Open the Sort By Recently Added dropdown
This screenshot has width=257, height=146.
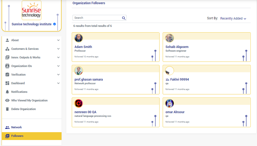(x=233, y=18)
